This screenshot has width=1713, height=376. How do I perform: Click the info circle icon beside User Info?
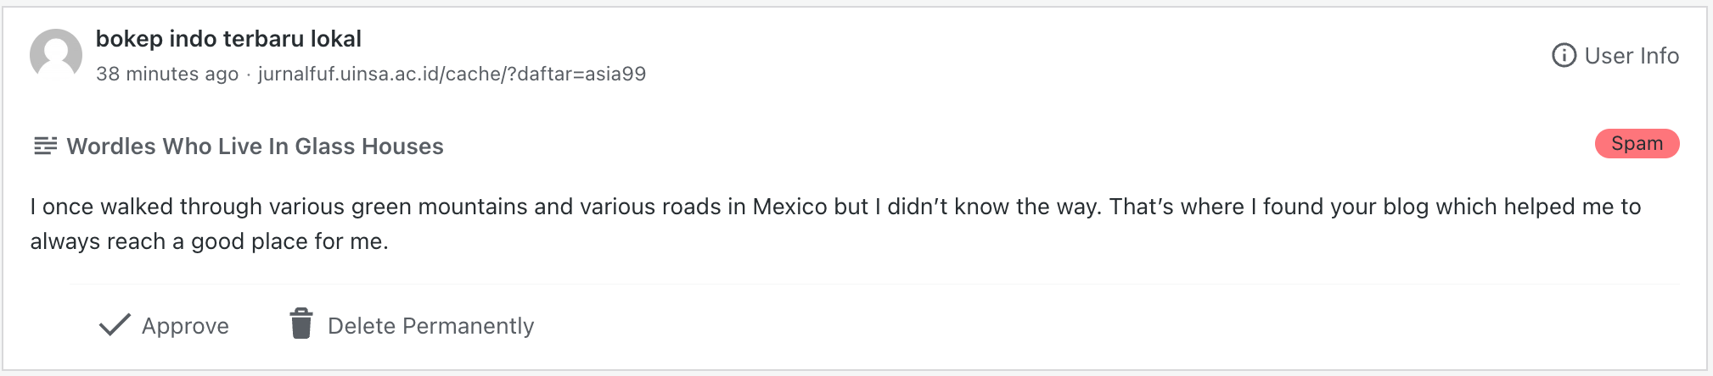(x=1564, y=55)
